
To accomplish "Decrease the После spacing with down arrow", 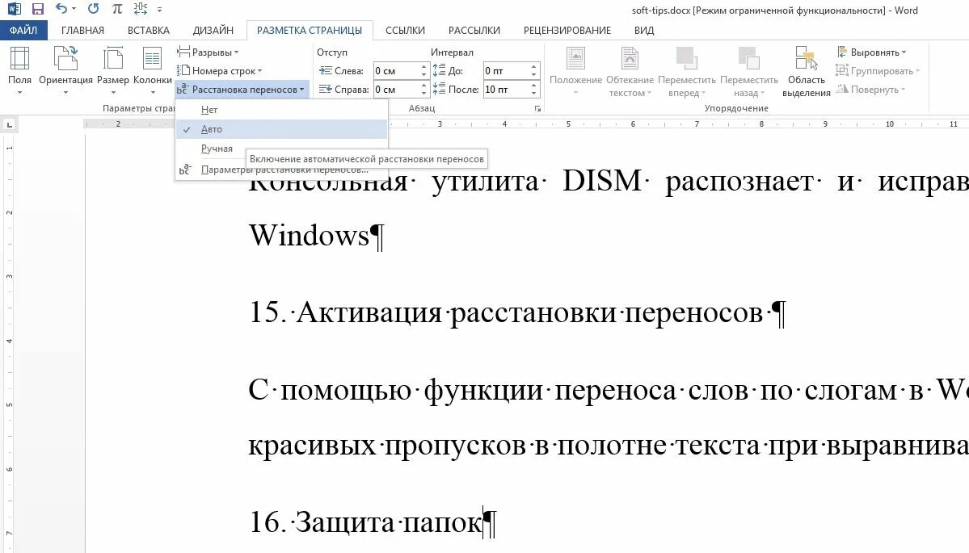I will pos(534,93).
